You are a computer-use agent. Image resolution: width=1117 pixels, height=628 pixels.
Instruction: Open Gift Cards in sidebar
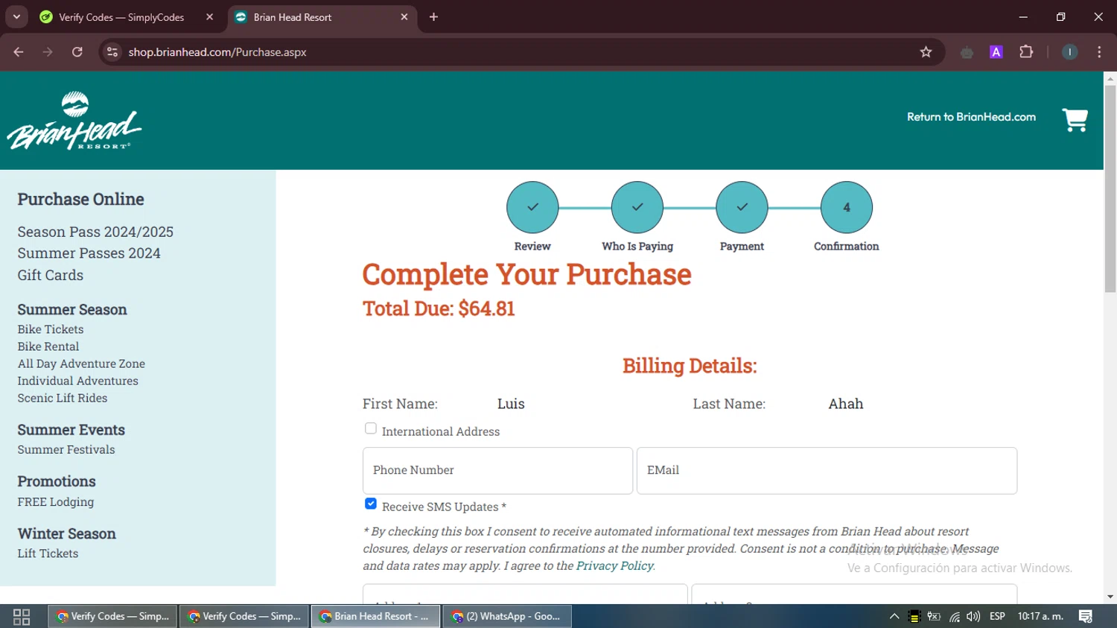[x=50, y=275]
